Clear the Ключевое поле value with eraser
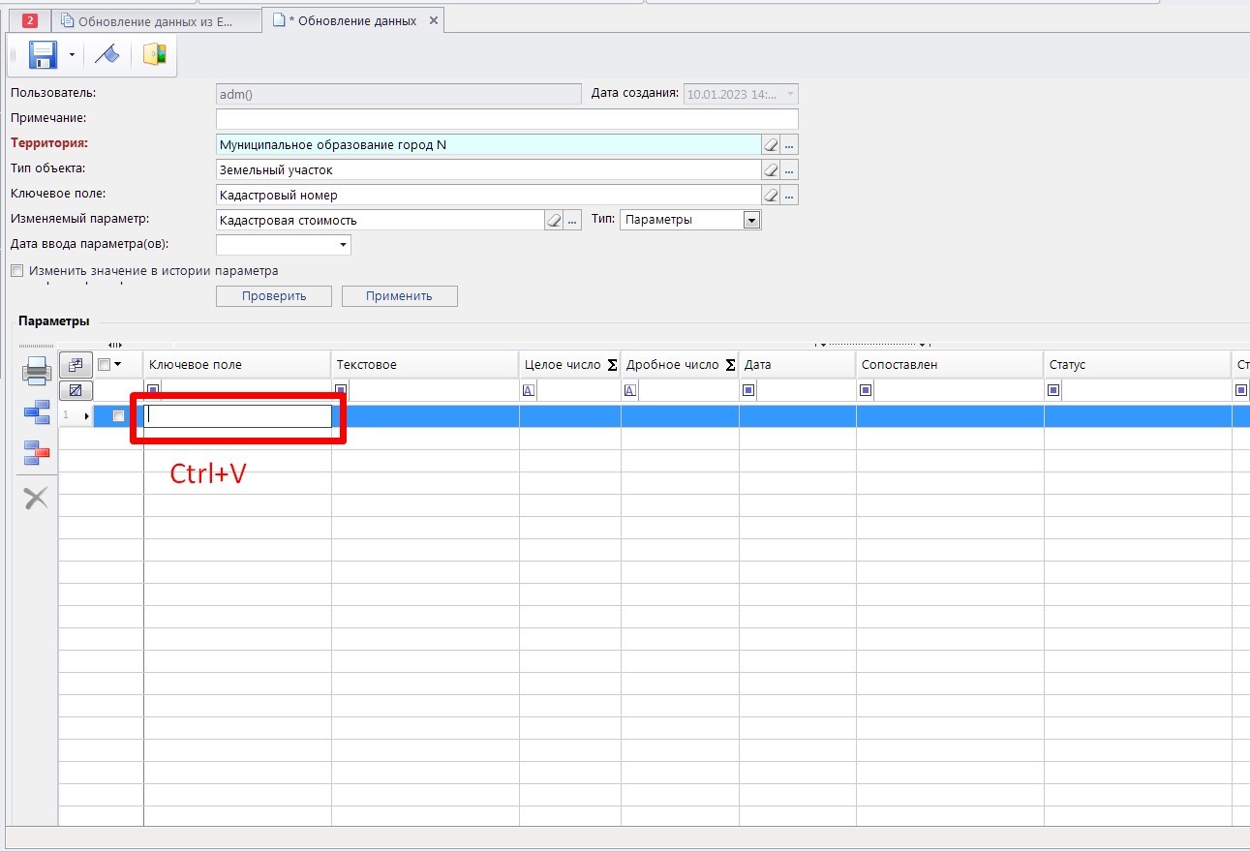Screen dimensions: 1250x852 point(771,195)
